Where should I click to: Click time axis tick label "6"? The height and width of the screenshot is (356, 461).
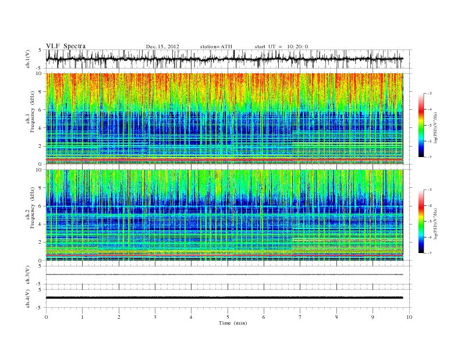[264, 317]
